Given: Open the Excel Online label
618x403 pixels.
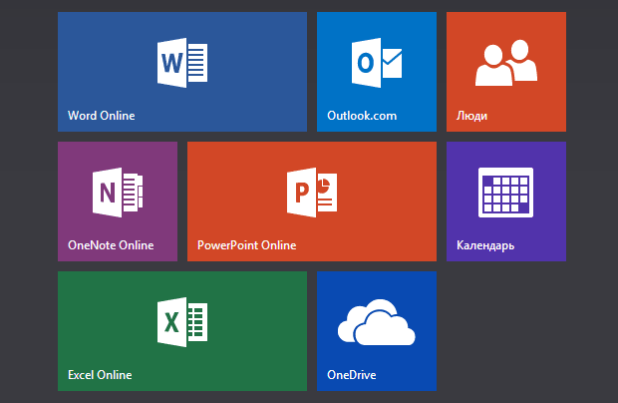Looking at the screenshot, I should pos(100,375).
